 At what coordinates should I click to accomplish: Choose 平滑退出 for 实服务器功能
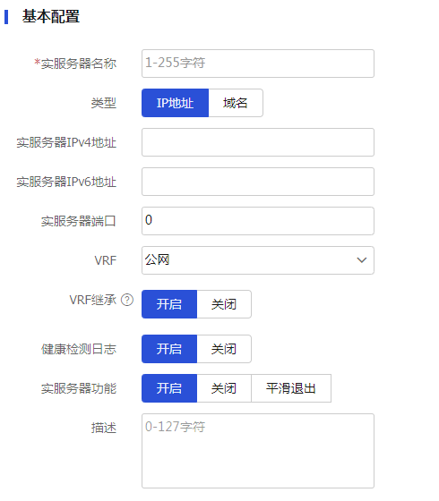click(x=291, y=388)
